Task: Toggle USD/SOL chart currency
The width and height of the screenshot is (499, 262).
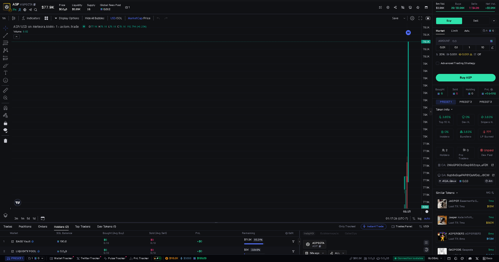Action: tap(116, 18)
